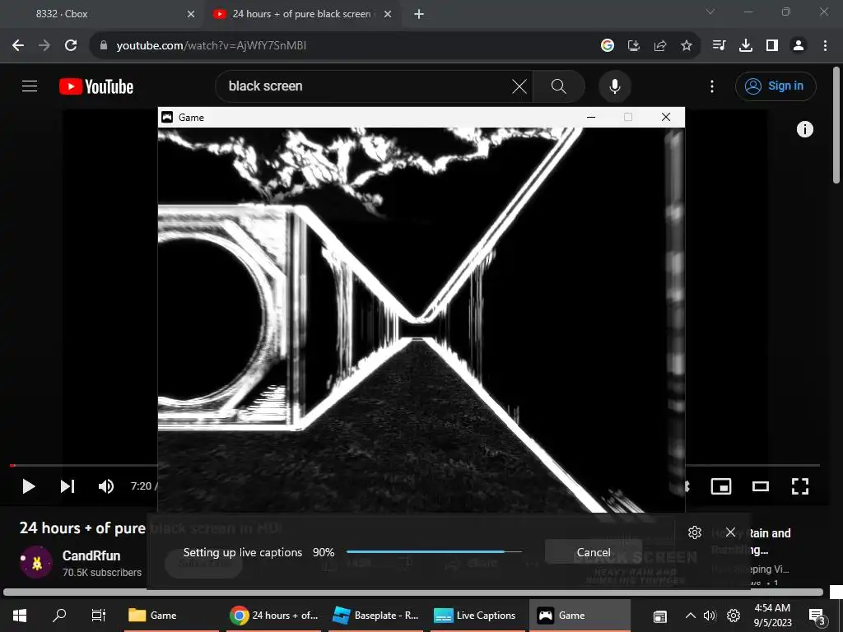The image size is (843, 632).
Task: Open Windows taskbar search
Action: [x=59, y=616]
